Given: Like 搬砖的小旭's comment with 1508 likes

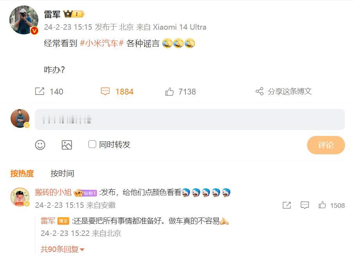Looking at the screenshot, I should (322, 205).
